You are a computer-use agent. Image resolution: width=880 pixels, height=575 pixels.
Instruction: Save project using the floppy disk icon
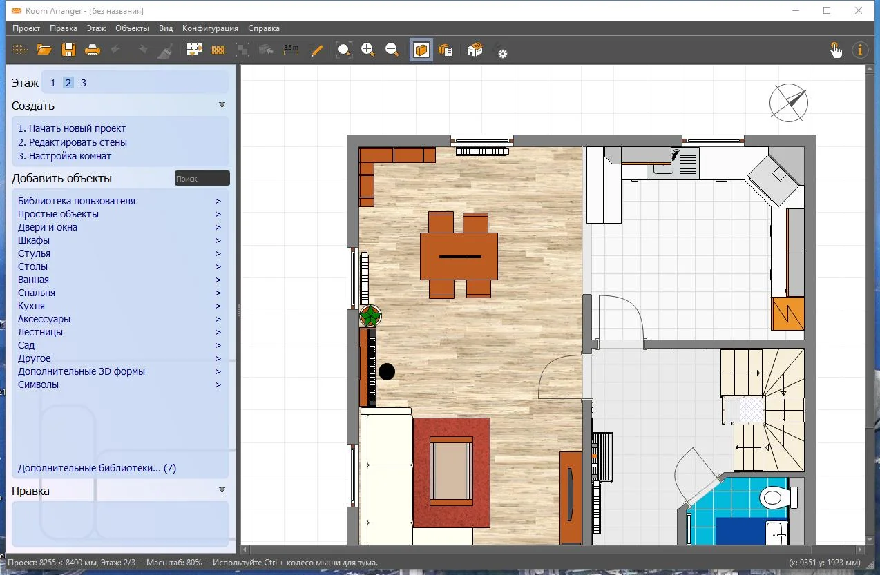coord(68,50)
